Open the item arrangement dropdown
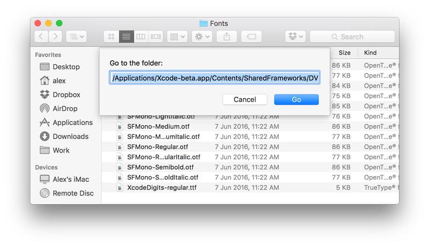Image resolution: width=429 pixels, height=247 pixels. 177,36
